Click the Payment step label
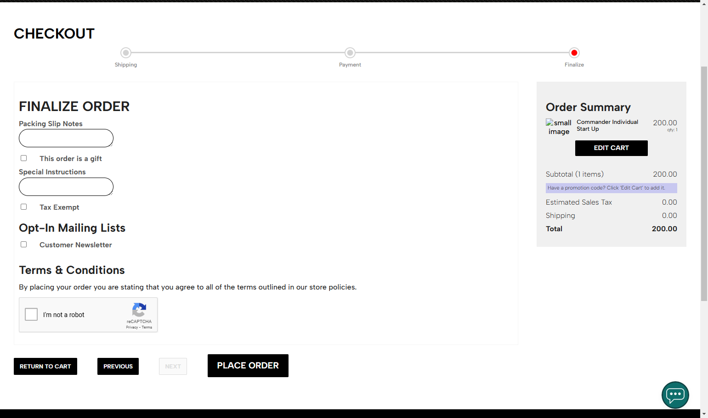 point(350,65)
